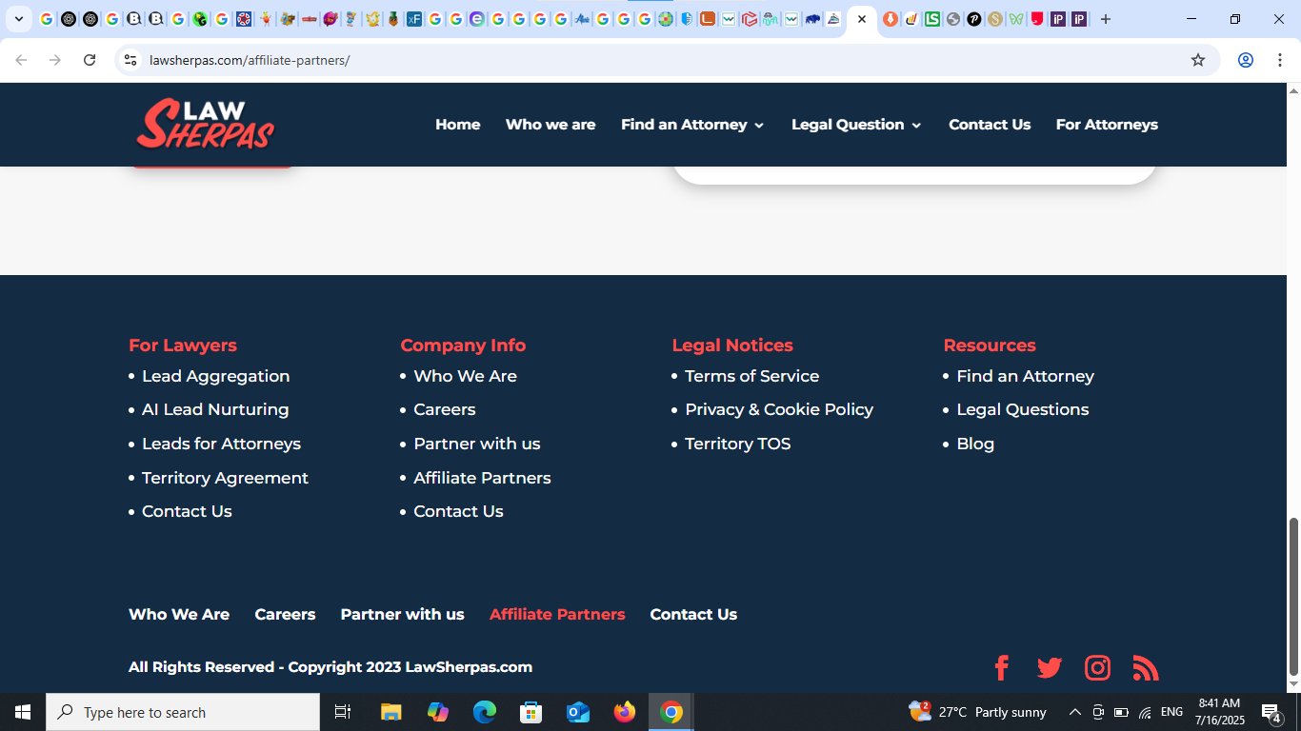Go to Home in the top navigation
The image size is (1301, 731).
(x=458, y=125)
